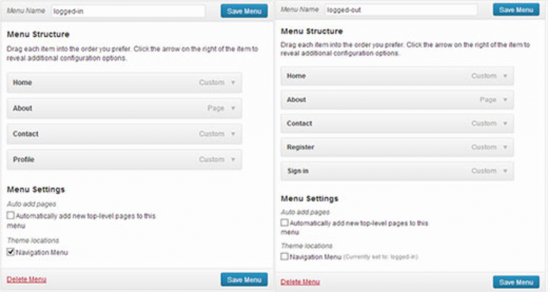Expand Home item arrow in logged-out menu
This screenshot has width=548, height=292.
[505, 76]
